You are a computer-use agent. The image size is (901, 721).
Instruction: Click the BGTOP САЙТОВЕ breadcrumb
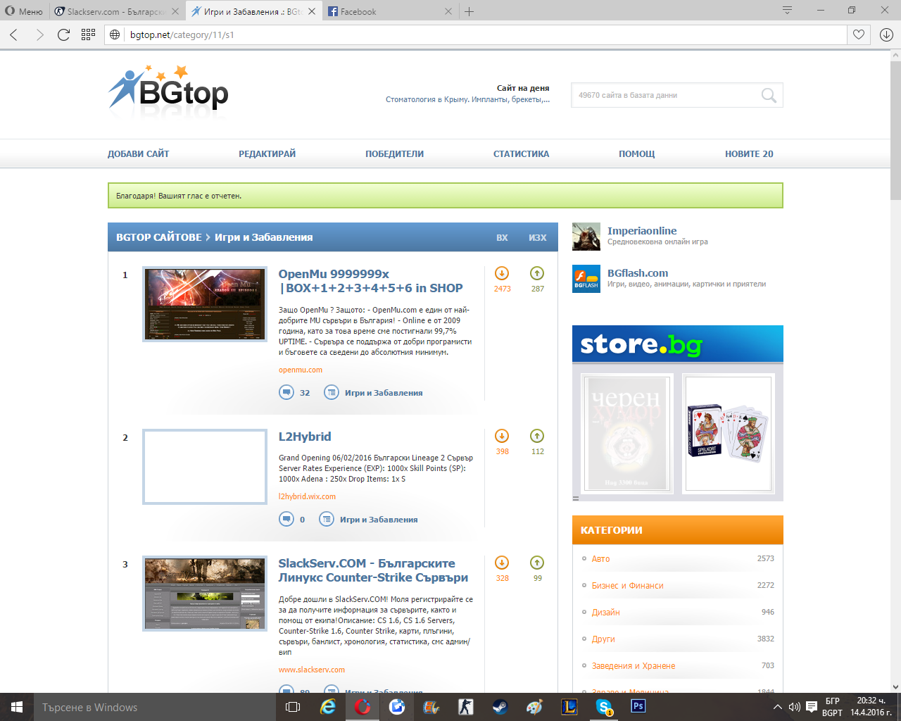[159, 237]
